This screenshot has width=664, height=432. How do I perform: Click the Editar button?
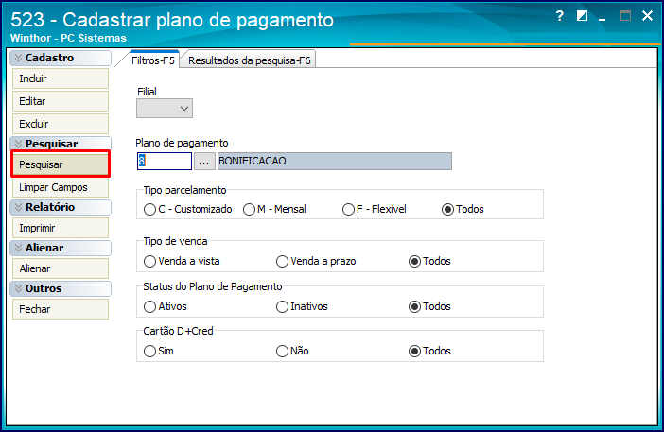(x=61, y=101)
